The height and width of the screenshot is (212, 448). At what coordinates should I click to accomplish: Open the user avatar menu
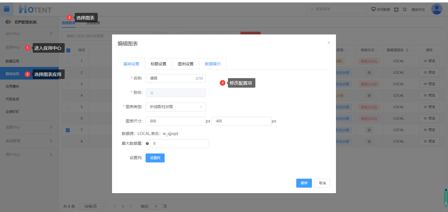coord(437,9)
